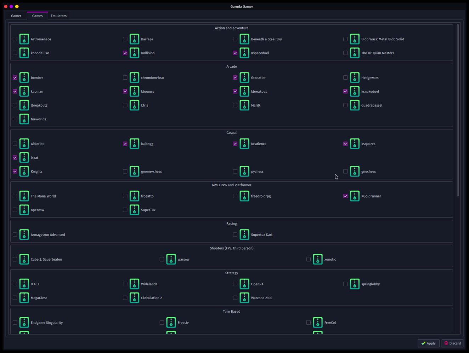The width and height of the screenshot is (469, 353).
Task: Click the icon beside quadrapassel
Action: (355, 105)
